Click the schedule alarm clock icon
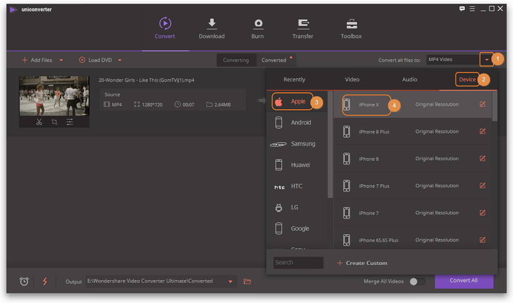 click(24, 281)
